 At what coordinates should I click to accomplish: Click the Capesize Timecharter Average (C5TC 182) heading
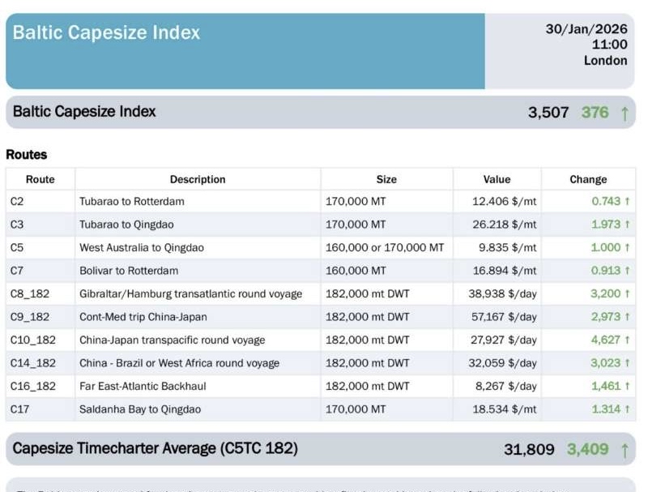click(x=156, y=448)
